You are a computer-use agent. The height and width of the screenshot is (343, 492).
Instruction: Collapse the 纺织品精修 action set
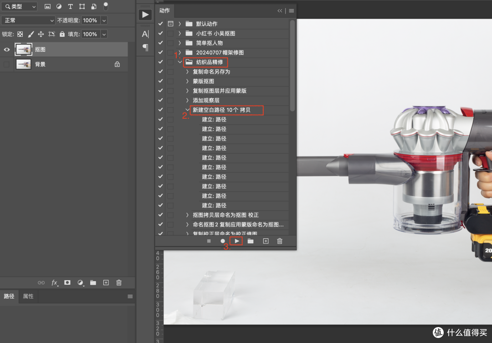pyautogui.click(x=180, y=62)
